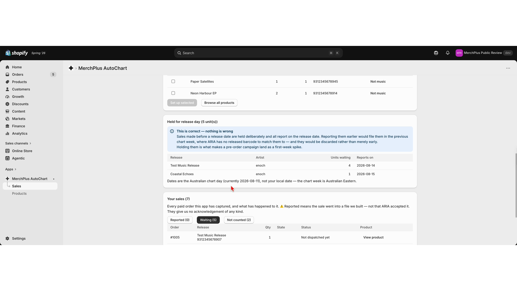
Task: Click the MPR store avatar
Action: coord(459,53)
